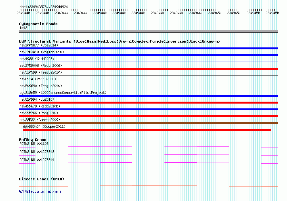Screen dimensions: 287x201
Task: Click the blue bar for nsv499679
Action: click(x=148, y=109)
